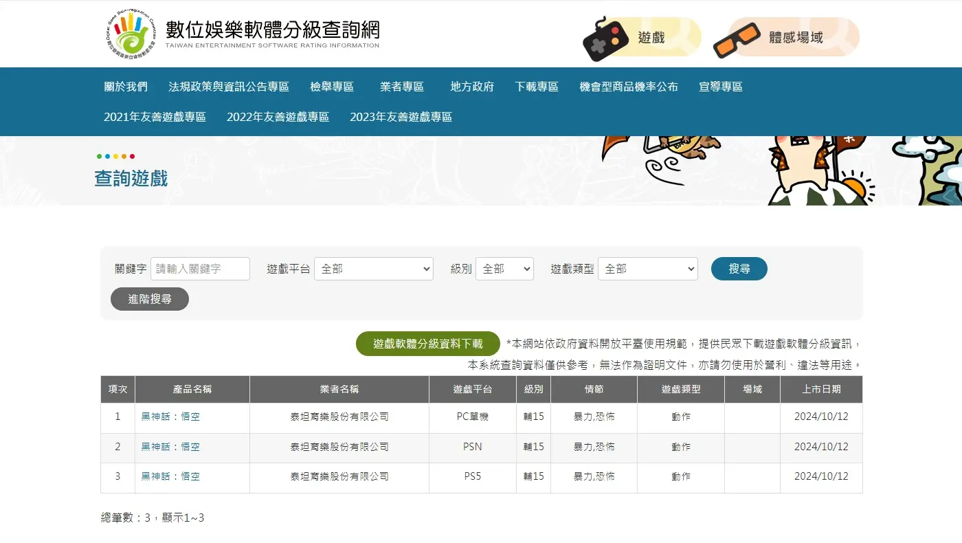Image resolution: width=962 pixels, height=543 pixels.
Task: Open 2023年友善遊戲專區
Action: [401, 117]
